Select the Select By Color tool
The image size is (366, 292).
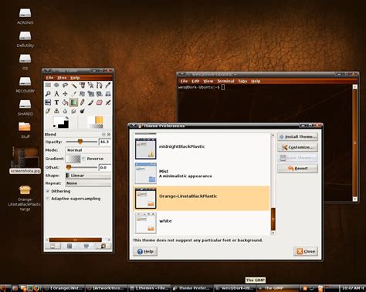[x=82, y=86]
